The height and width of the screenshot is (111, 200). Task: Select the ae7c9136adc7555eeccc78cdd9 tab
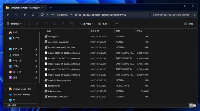click(25, 8)
